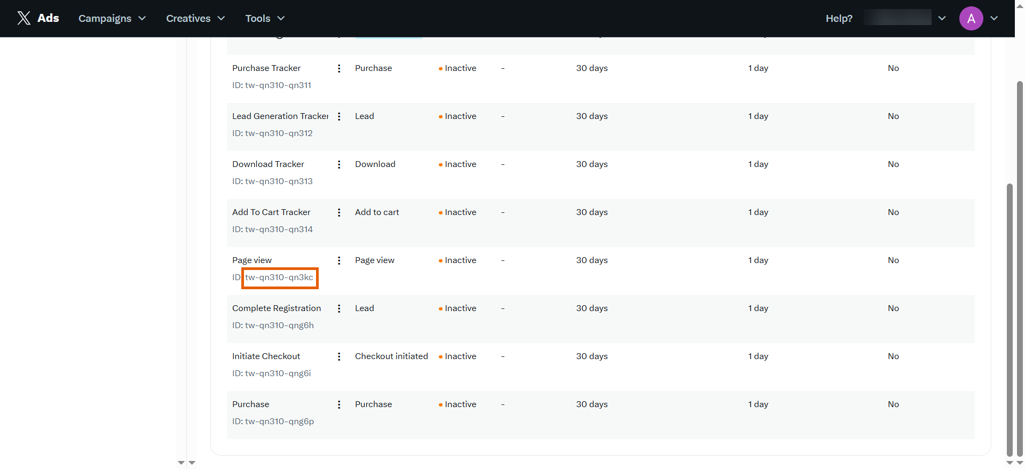Open three-dot menu for Purchase event qng6p
The image size is (1025, 469).
[x=339, y=404]
